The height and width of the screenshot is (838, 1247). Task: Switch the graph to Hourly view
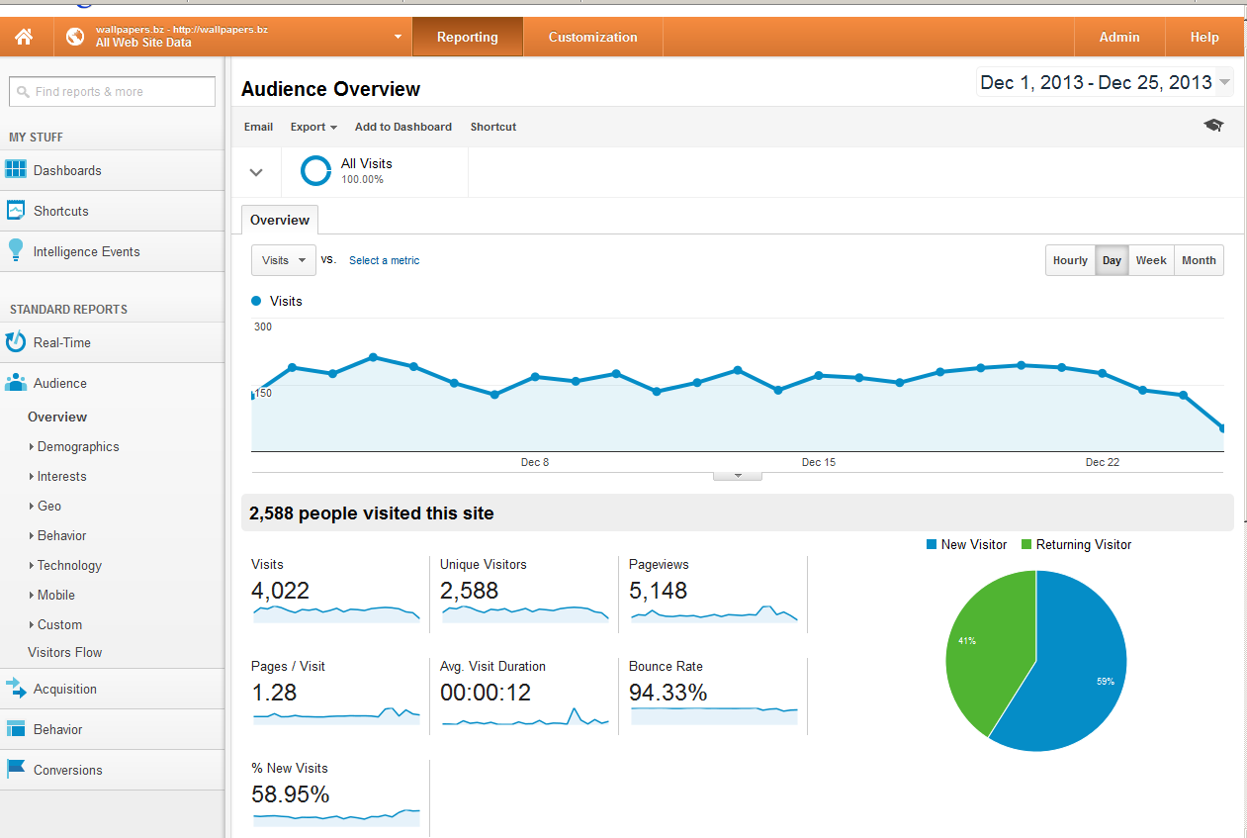[x=1070, y=260]
